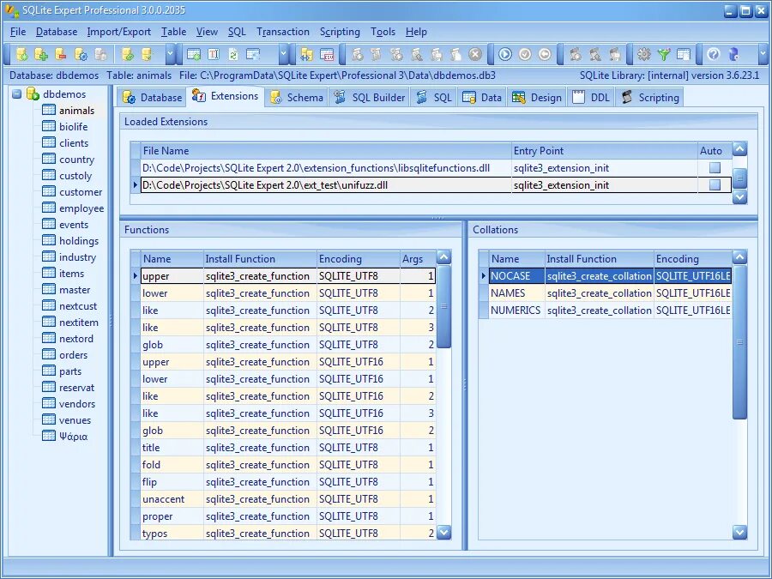Click the table icon beside biolife
Screen dimensions: 772x579
pyautogui.click(x=49, y=126)
